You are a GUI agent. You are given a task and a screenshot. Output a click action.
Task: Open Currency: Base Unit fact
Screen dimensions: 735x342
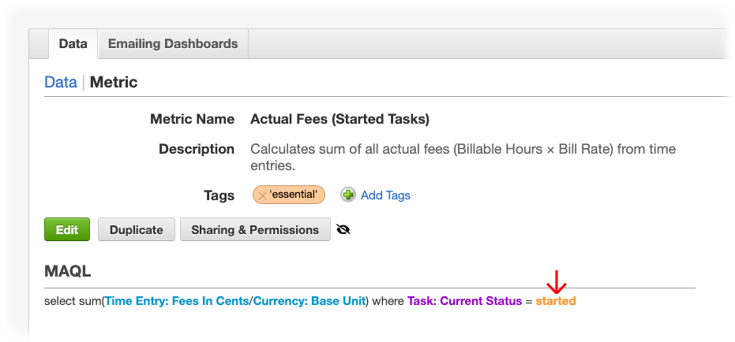(309, 301)
